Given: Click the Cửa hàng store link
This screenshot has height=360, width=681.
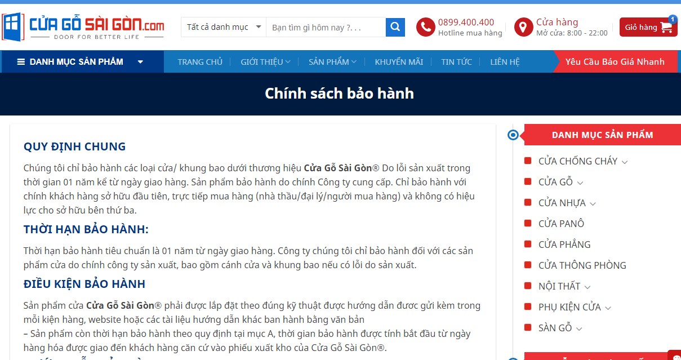Looking at the screenshot, I should coord(557,22).
